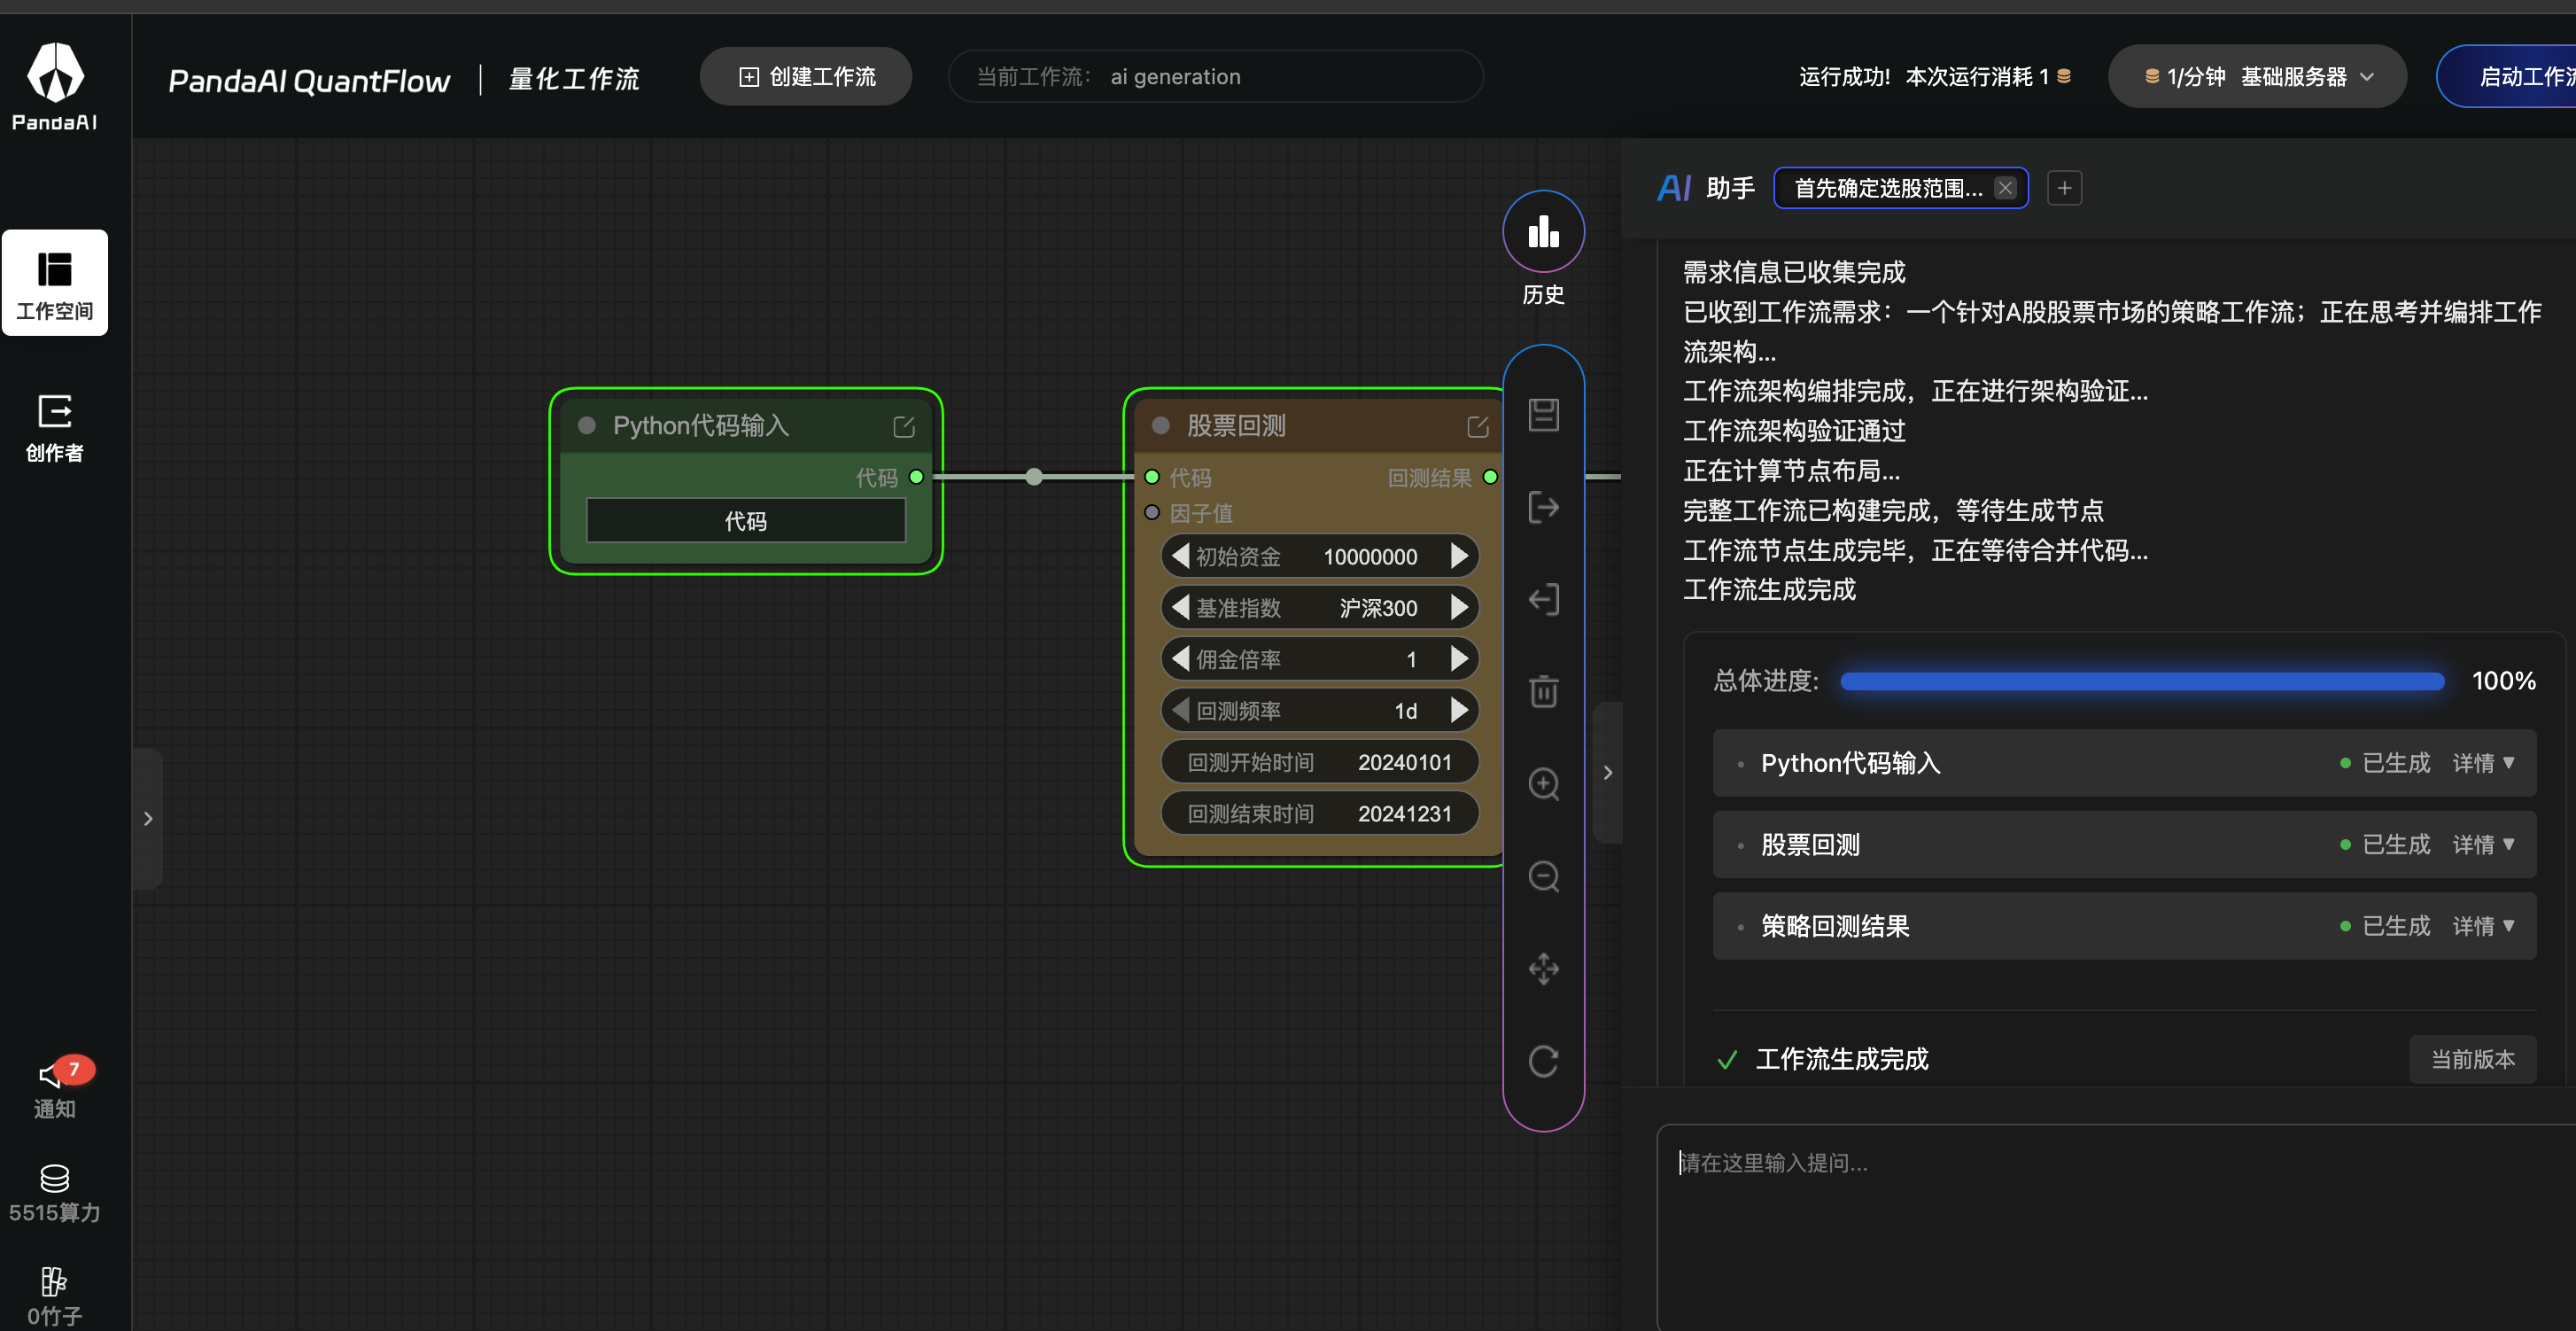Delete with the trash can icon
2576x1331 pixels.
tap(1543, 691)
